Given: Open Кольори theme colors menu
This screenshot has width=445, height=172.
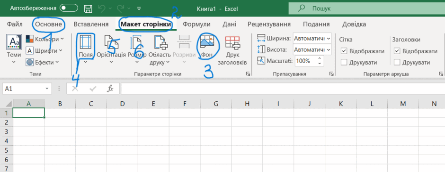Looking at the screenshot, I should (44, 39).
